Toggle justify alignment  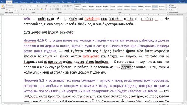[58, 9]
